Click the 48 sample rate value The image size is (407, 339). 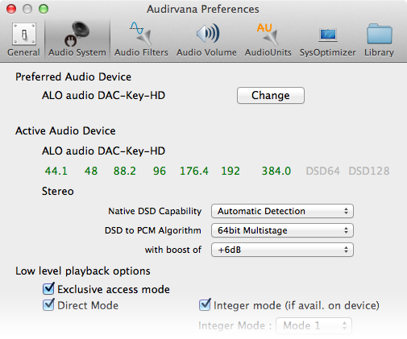tap(91, 171)
